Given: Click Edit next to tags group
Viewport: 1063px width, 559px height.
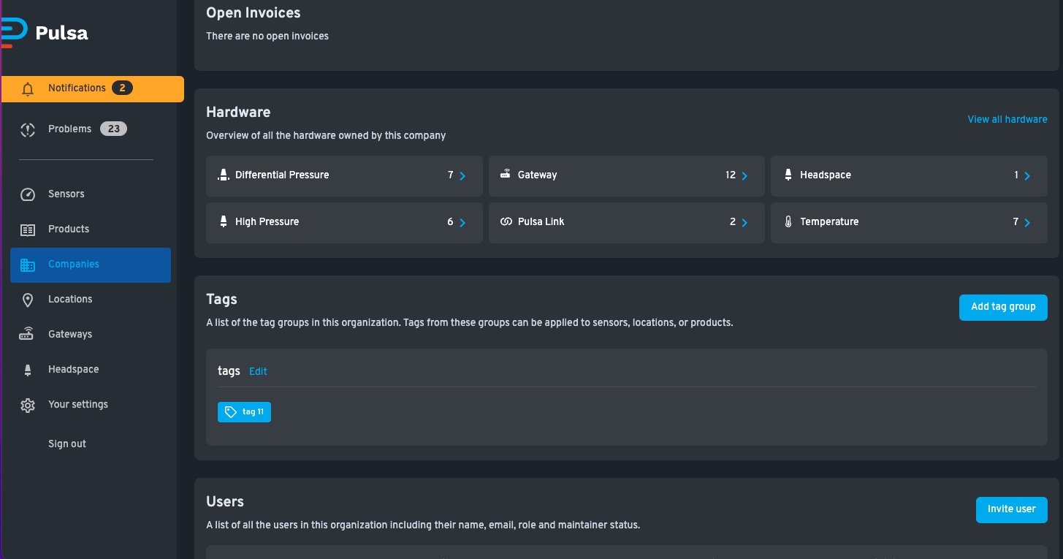Looking at the screenshot, I should tap(258, 371).
